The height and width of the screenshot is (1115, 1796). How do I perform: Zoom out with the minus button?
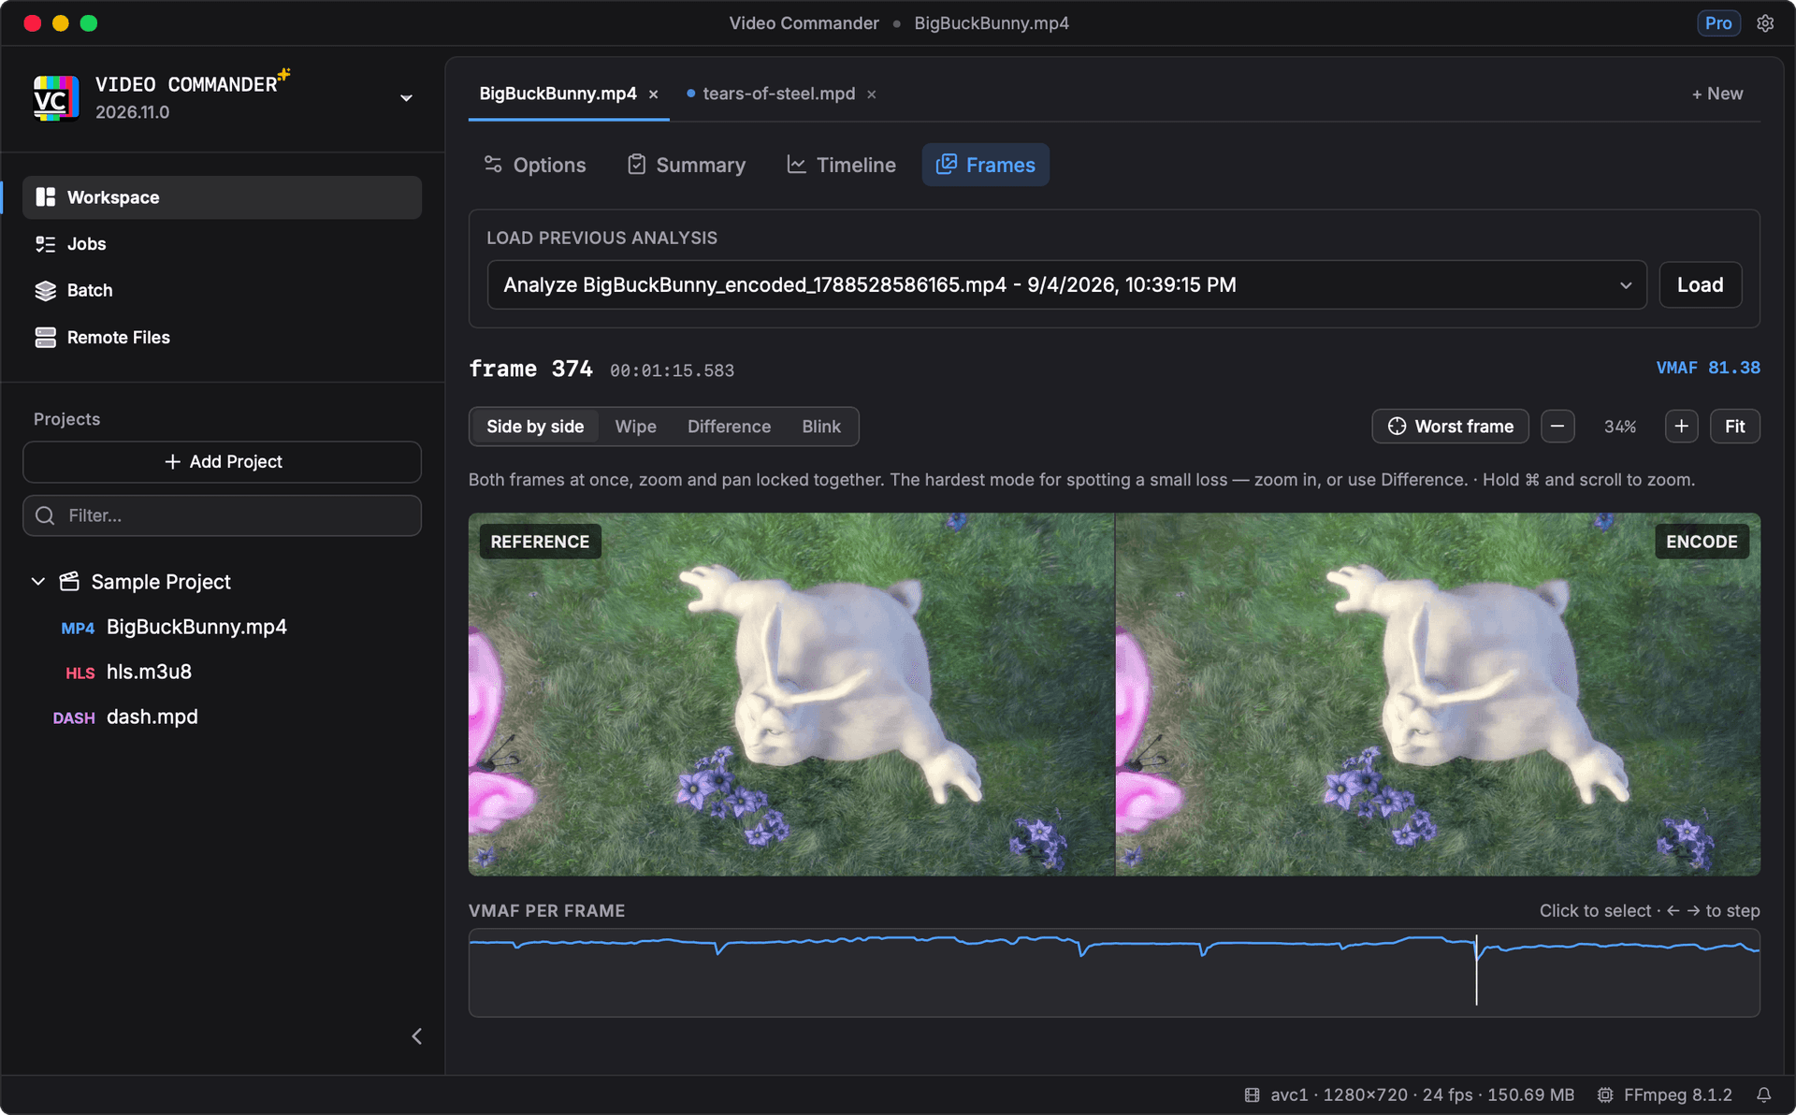pyautogui.click(x=1557, y=427)
